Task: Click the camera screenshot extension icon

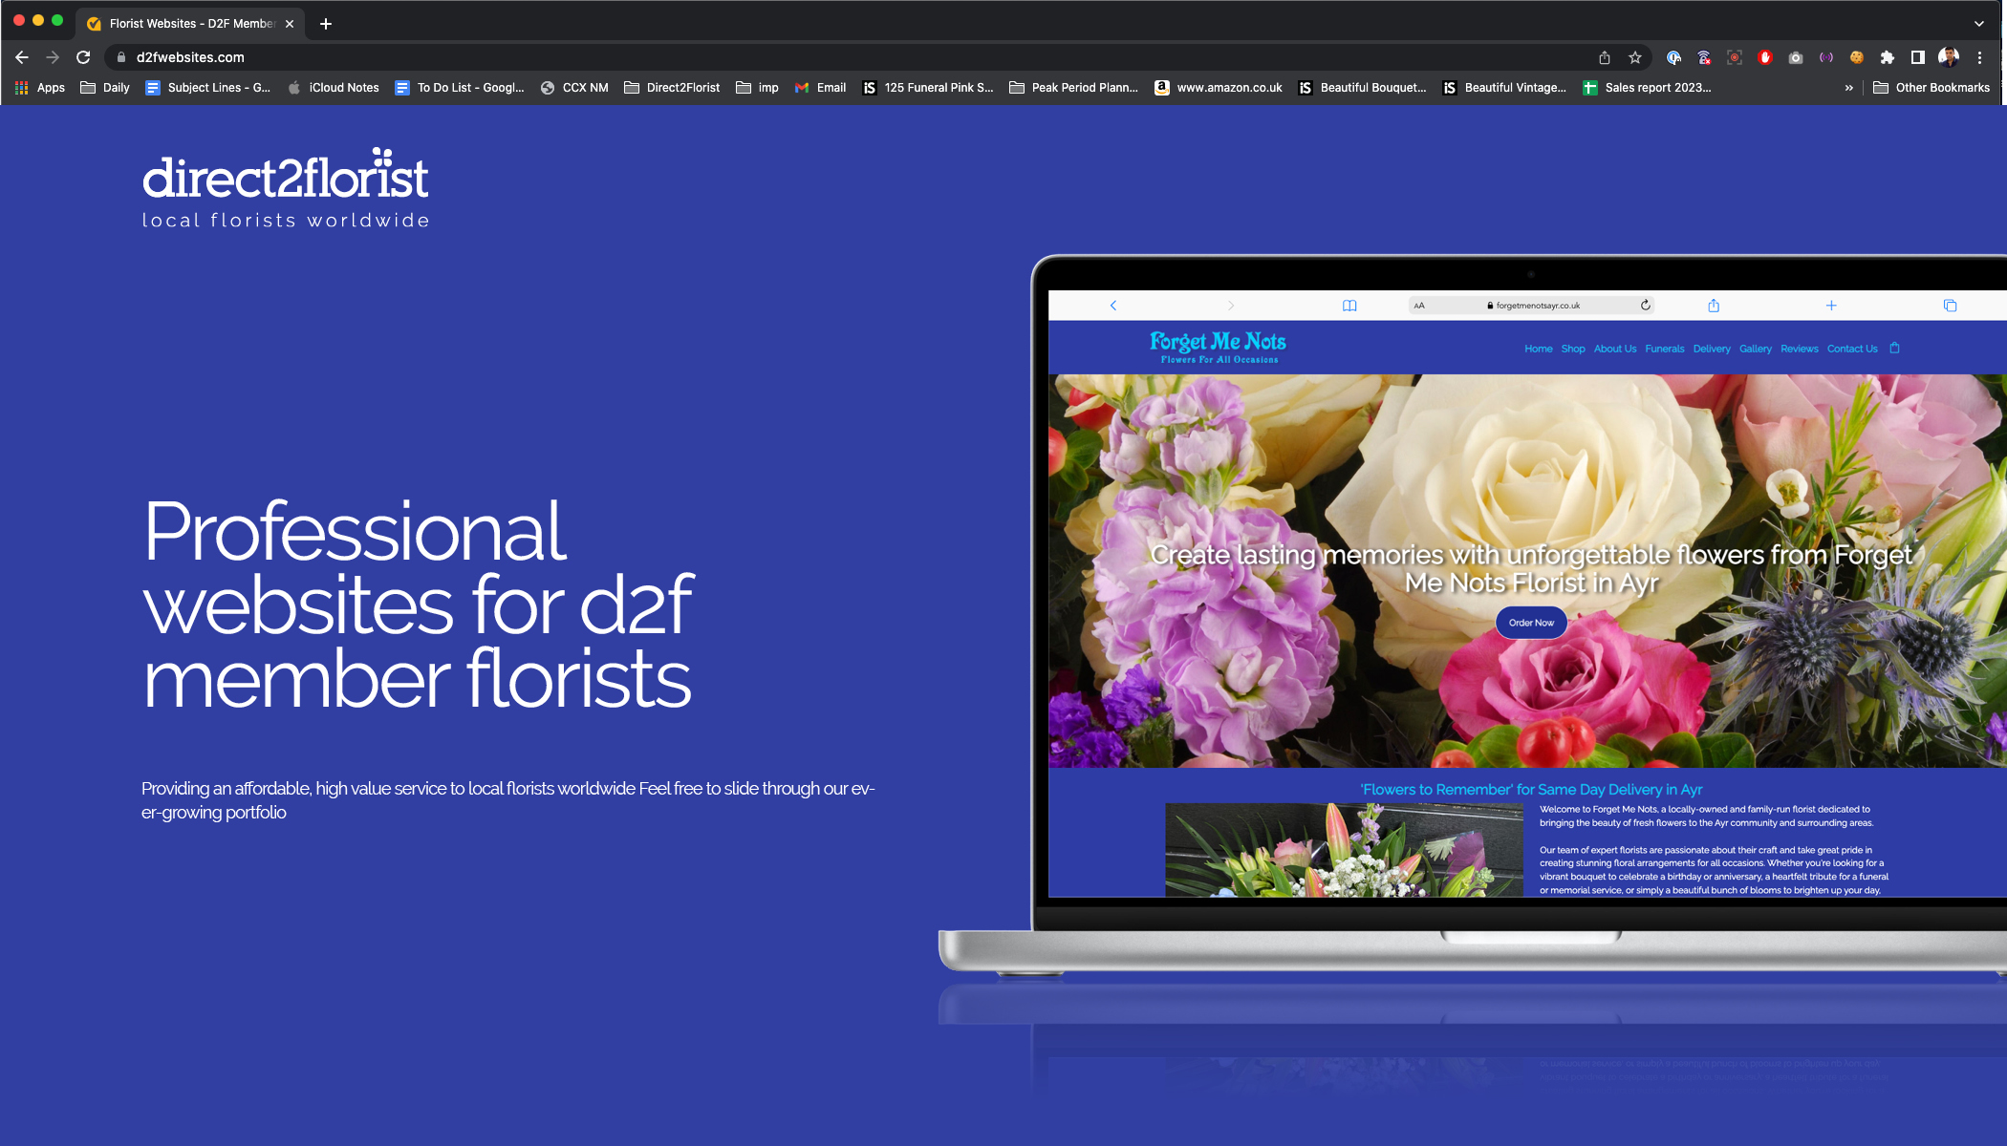Action: click(1796, 57)
